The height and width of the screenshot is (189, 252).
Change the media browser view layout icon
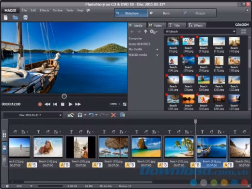[x=243, y=31]
